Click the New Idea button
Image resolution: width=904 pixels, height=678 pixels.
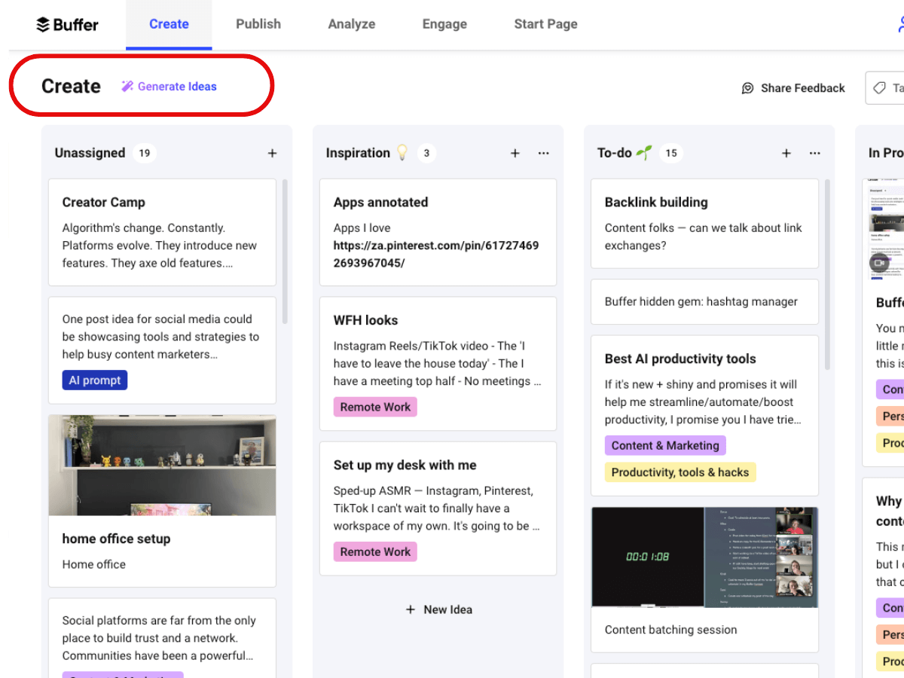click(x=438, y=609)
